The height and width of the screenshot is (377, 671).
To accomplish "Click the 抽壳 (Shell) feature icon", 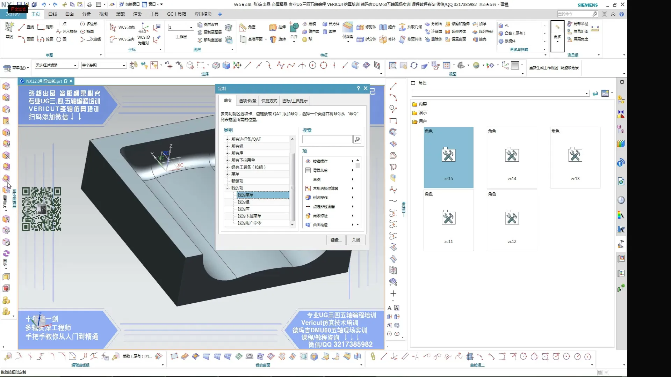I will click(x=475, y=39).
